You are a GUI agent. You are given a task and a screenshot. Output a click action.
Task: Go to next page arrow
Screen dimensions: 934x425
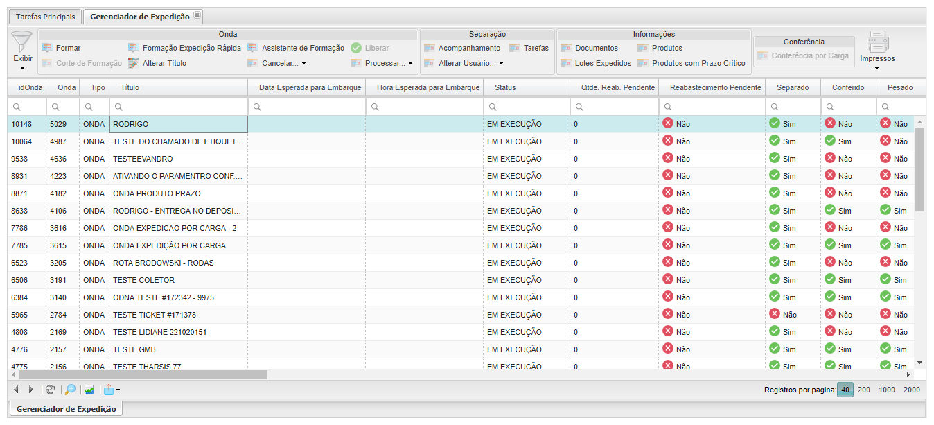pyautogui.click(x=31, y=390)
